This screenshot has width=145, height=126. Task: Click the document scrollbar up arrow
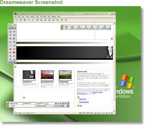[x=114, y=24]
